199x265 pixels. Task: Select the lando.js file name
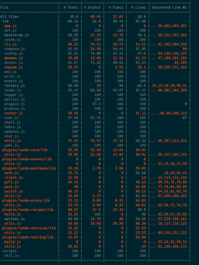pos(13,90)
